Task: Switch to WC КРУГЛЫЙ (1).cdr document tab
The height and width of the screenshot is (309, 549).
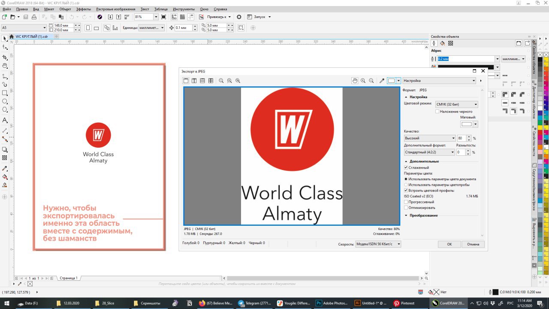Action: [31, 36]
